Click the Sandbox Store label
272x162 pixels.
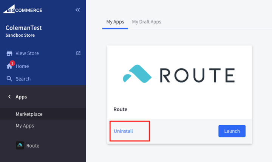[20, 35]
